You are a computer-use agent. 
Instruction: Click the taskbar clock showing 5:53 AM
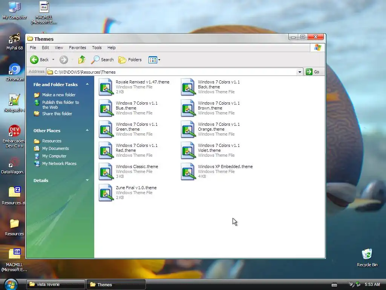click(x=372, y=284)
